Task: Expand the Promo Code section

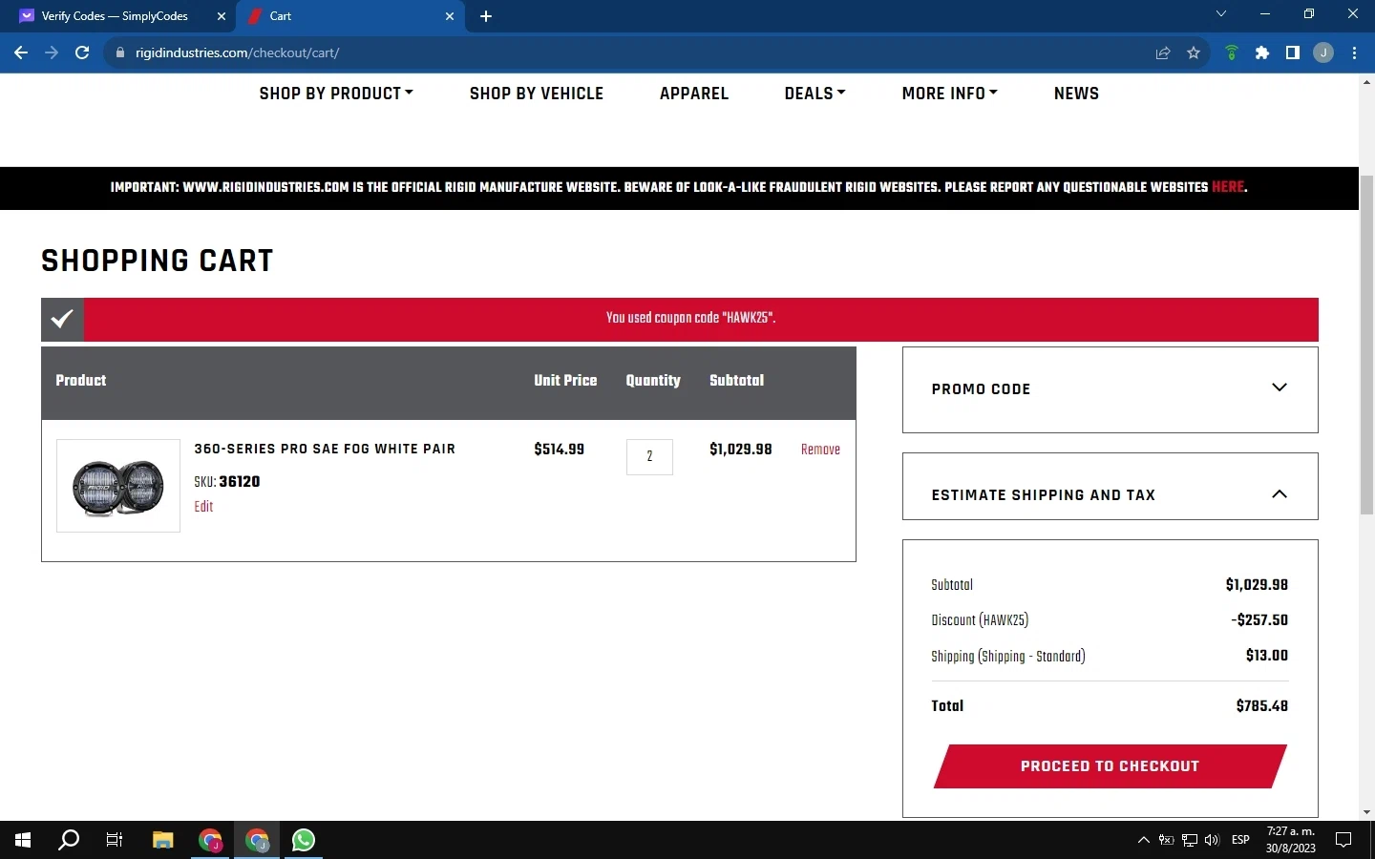Action: (1110, 389)
